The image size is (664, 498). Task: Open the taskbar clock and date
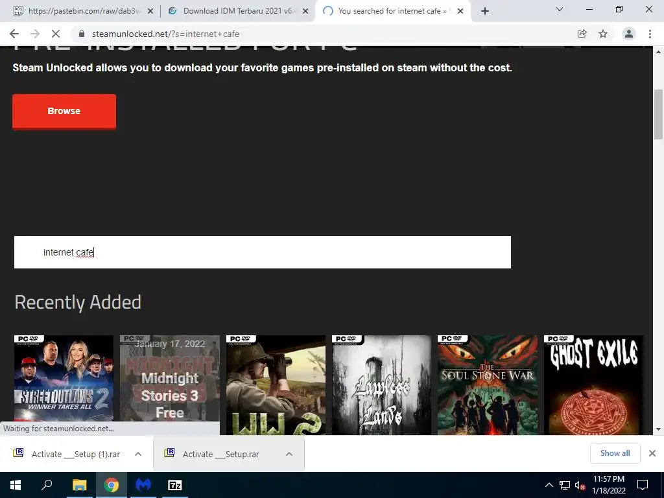tap(609, 485)
